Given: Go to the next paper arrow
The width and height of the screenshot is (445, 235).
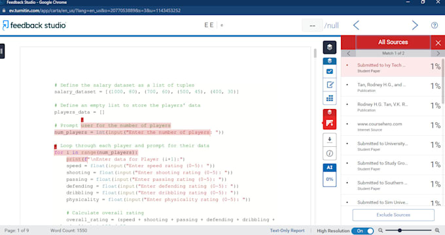Looking at the screenshot, I should pos(415,25).
